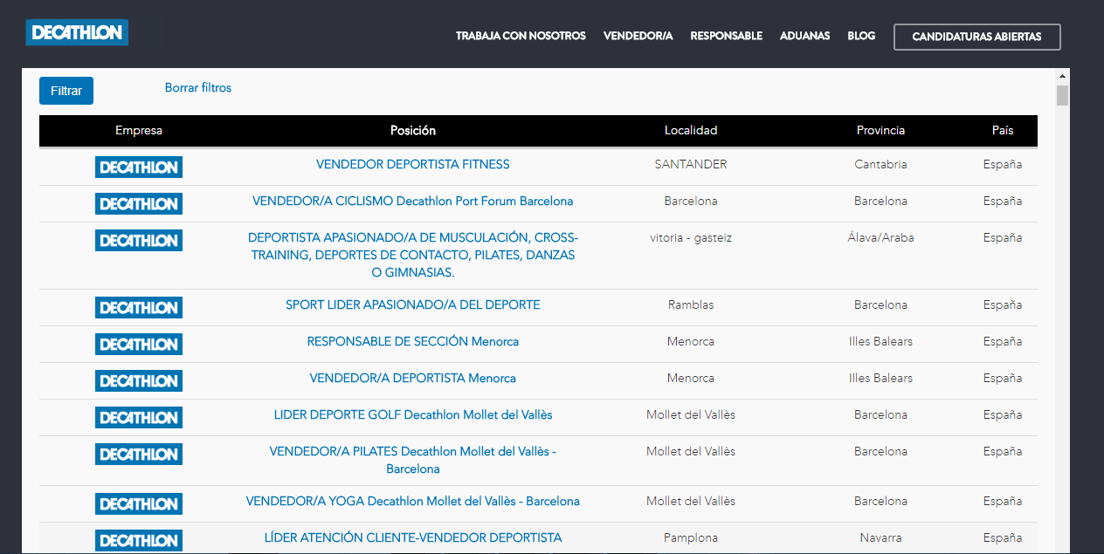Click Illes Balears in Responsable de Sección row

coord(880,342)
